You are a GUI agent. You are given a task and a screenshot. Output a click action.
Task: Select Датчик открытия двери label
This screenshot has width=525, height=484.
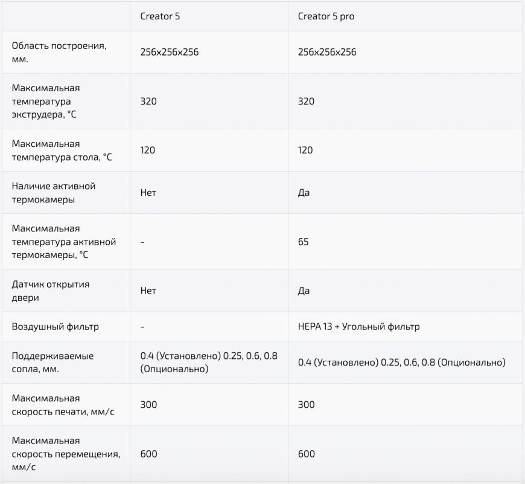(51, 291)
